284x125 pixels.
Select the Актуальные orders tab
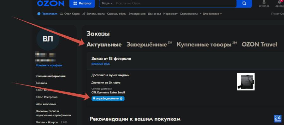(x=104, y=45)
